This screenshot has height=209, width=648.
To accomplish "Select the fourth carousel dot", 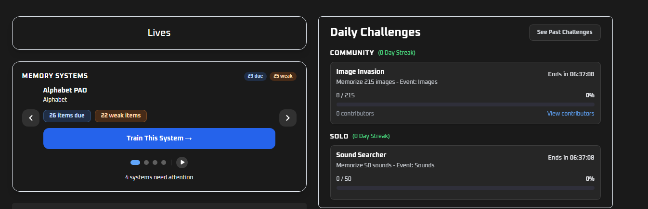I will (164, 163).
